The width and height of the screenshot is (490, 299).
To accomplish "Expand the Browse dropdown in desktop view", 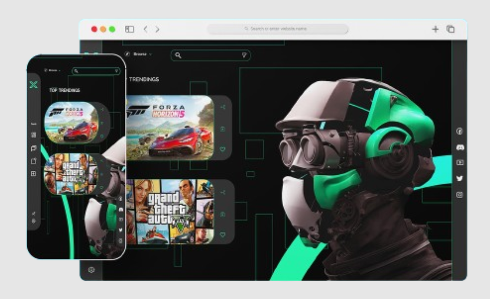I will pos(139,55).
